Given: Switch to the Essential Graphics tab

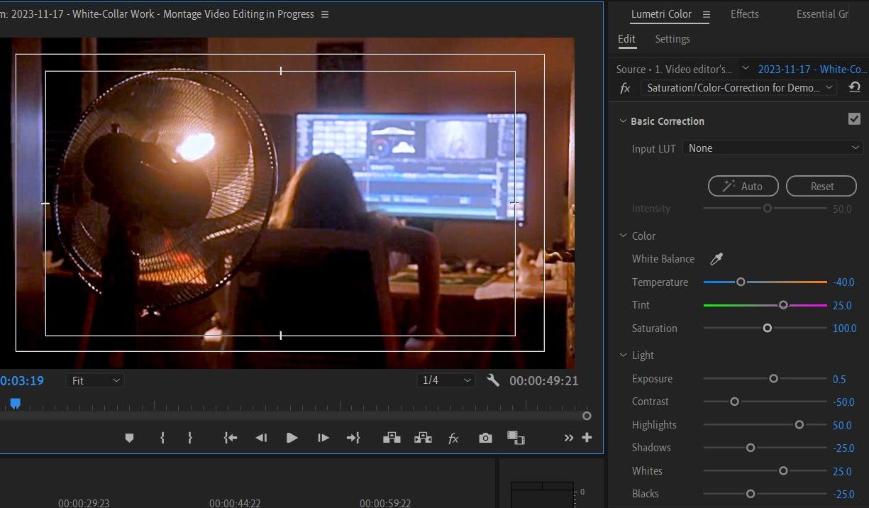Looking at the screenshot, I should pos(822,14).
